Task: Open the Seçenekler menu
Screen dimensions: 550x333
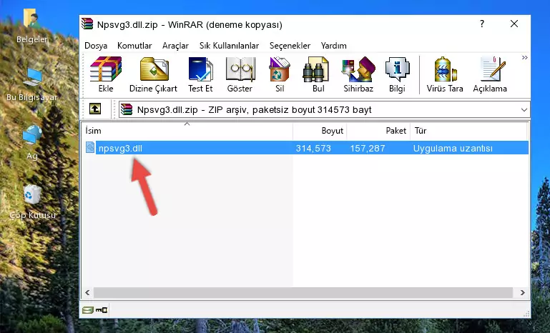Action: (290, 46)
